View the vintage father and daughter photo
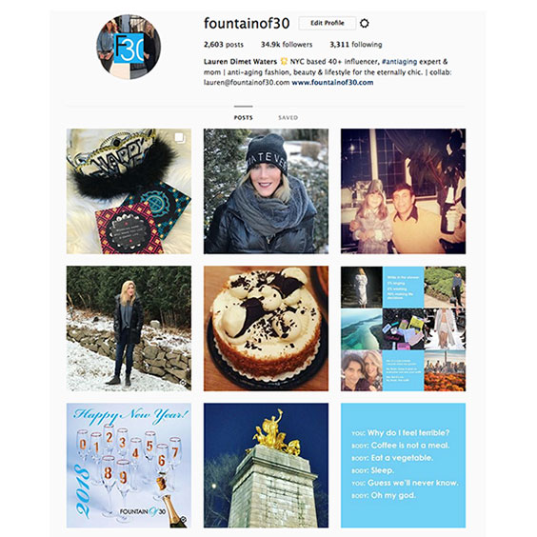This screenshot has width=537, height=537. coord(403,191)
